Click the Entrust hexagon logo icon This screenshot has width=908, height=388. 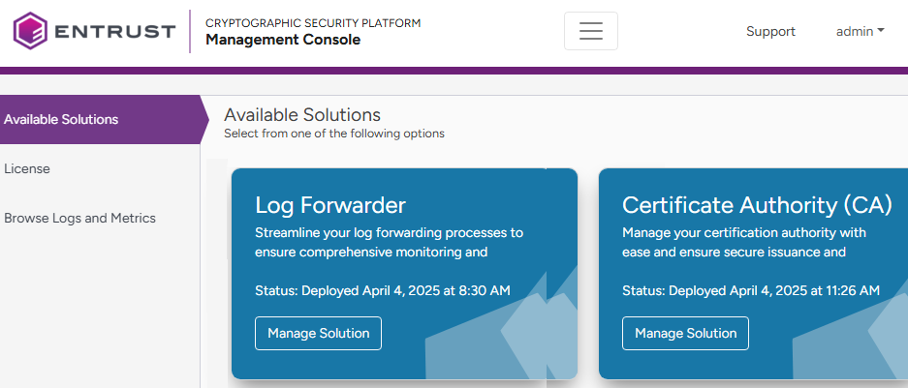click(30, 31)
